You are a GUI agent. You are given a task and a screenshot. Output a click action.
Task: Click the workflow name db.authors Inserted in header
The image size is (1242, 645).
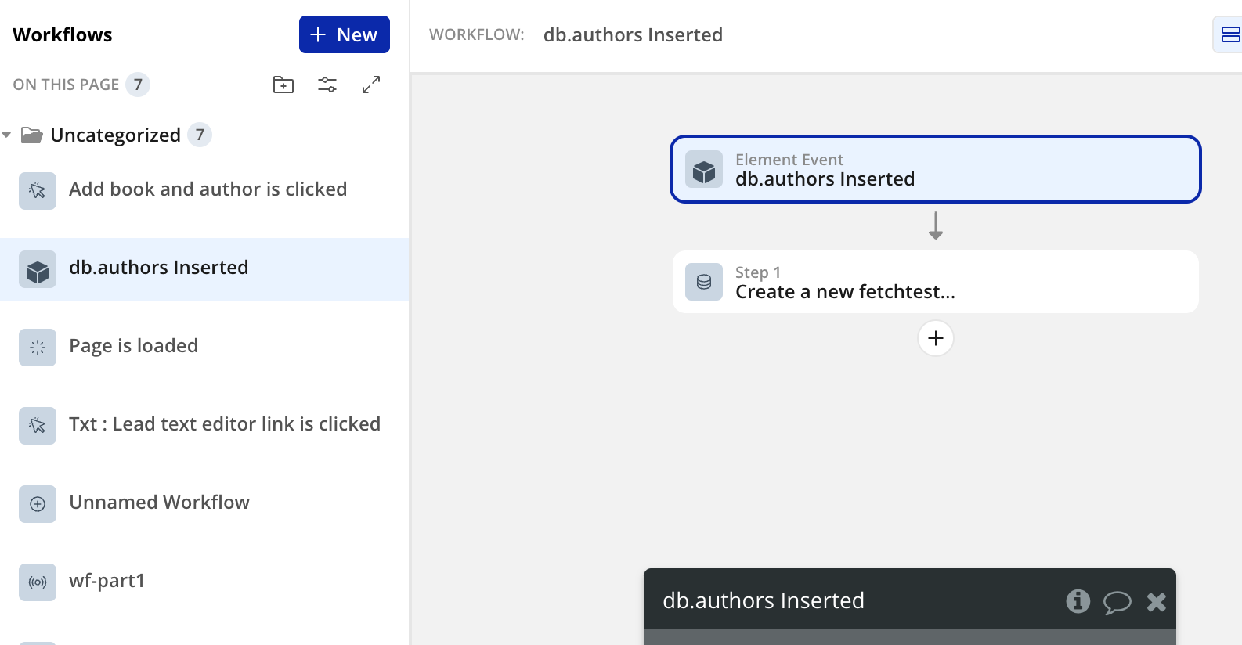click(633, 34)
